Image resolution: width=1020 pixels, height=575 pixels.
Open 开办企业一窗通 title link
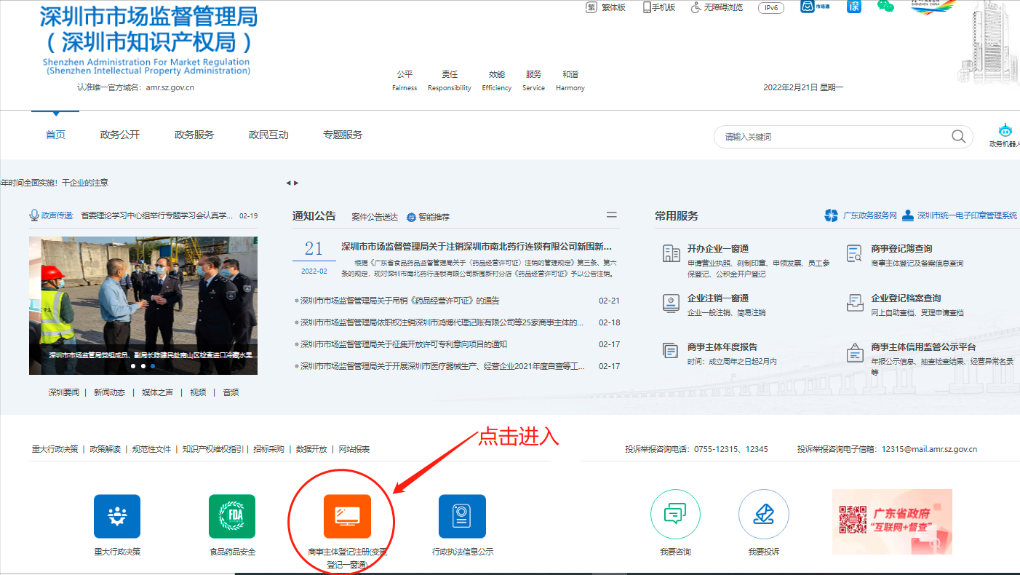tap(718, 248)
